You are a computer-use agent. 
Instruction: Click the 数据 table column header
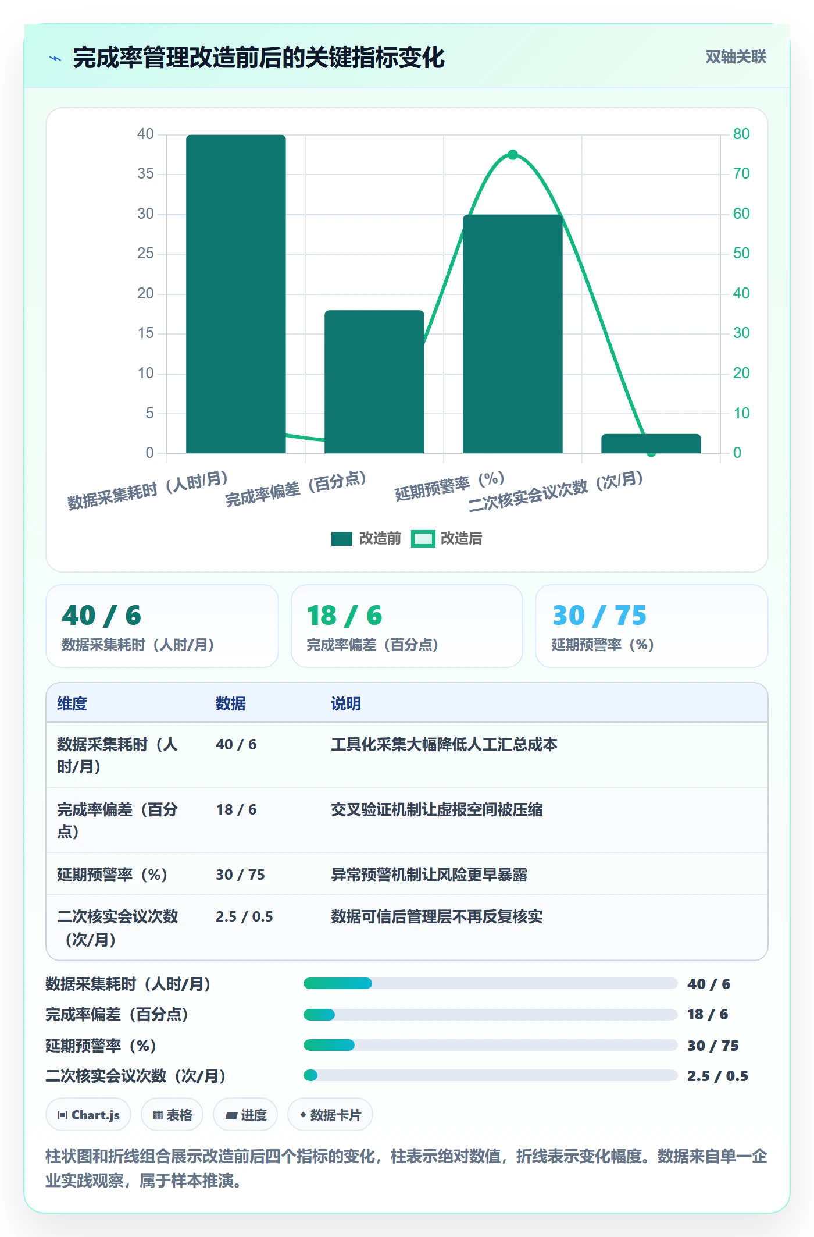(230, 703)
